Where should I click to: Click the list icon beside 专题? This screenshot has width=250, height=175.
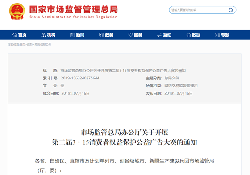[x=217, y=35]
